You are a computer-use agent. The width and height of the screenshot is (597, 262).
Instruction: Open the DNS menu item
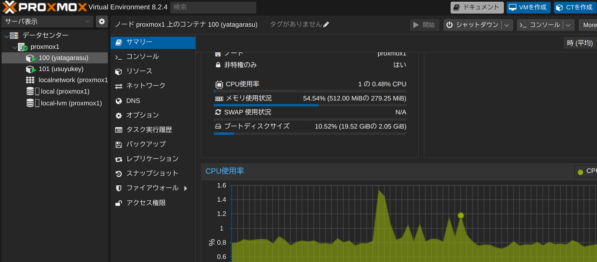click(153, 101)
